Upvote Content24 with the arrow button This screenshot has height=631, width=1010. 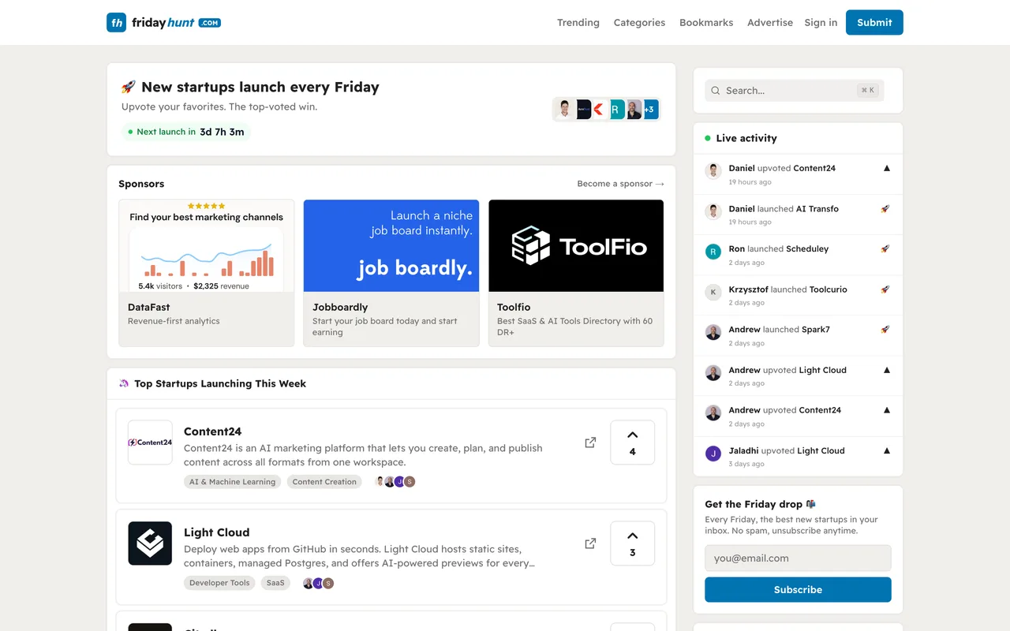point(633,442)
